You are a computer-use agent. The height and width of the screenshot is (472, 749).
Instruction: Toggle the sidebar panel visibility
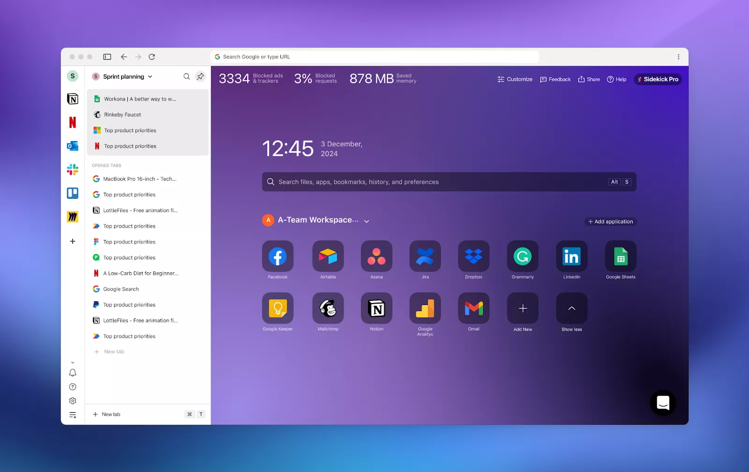click(107, 57)
